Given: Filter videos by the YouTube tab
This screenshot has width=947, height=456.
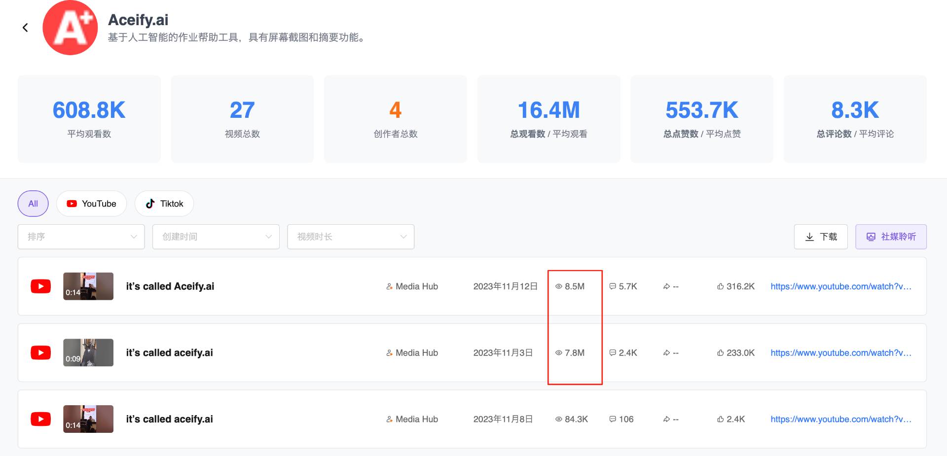Looking at the screenshot, I should 92,204.
